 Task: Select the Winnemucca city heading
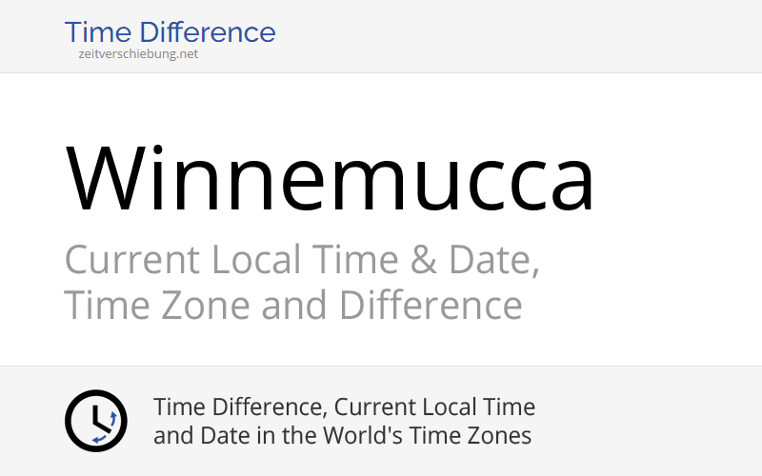point(330,177)
